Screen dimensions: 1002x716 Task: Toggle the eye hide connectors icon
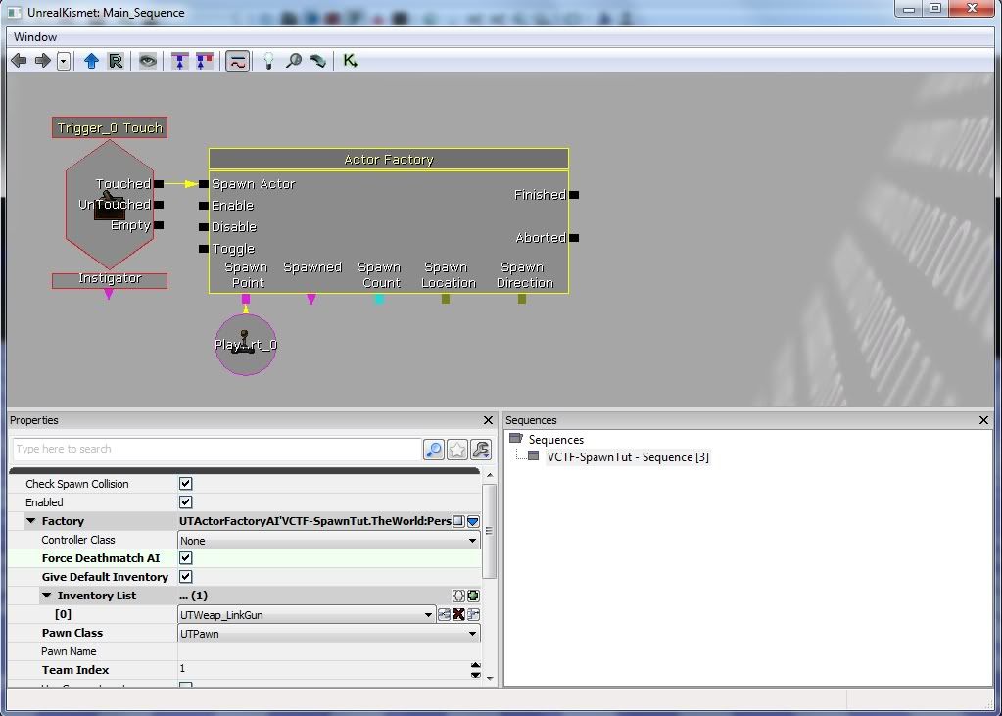click(x=148, y=61)
